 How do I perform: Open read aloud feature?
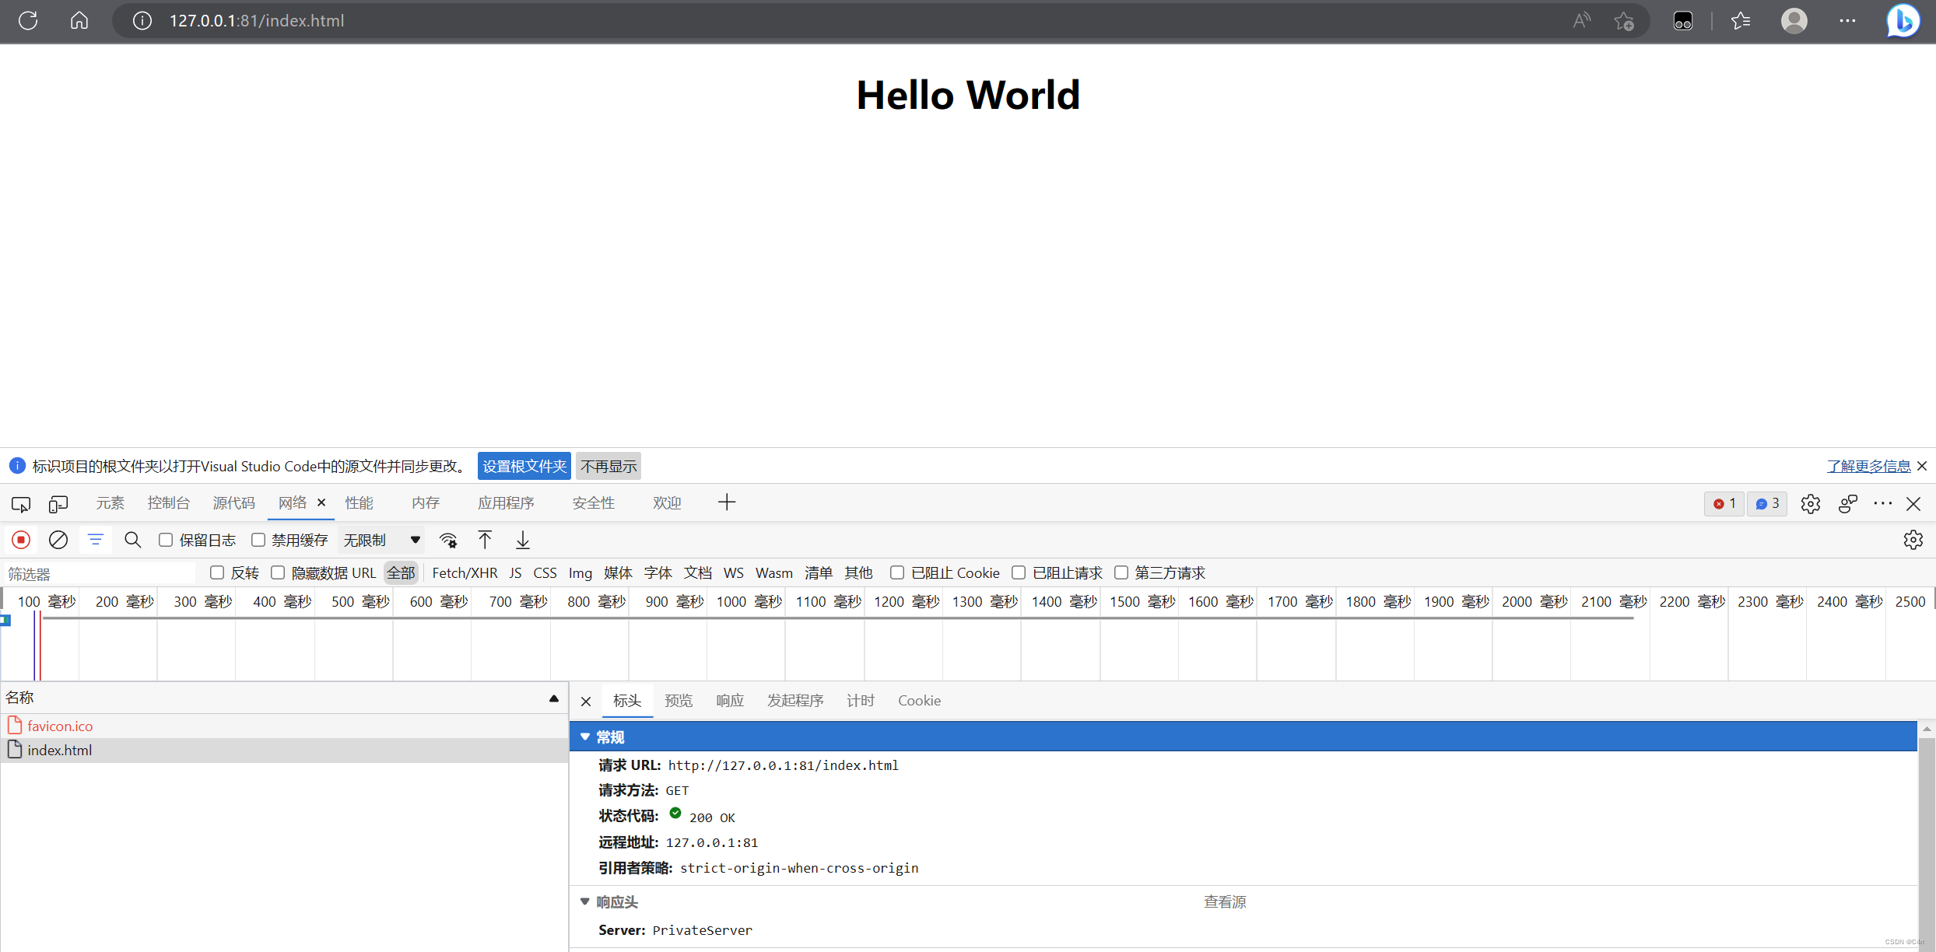(x=1581, y=20)
